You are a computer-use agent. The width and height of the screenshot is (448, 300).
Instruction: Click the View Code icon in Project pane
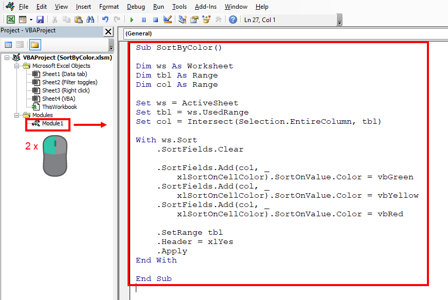[8, 45]
